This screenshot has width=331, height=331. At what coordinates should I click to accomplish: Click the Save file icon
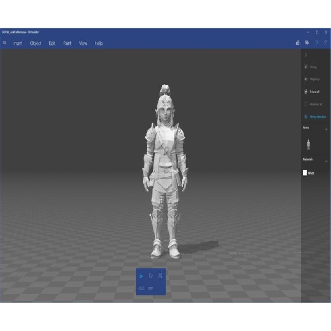297,43
